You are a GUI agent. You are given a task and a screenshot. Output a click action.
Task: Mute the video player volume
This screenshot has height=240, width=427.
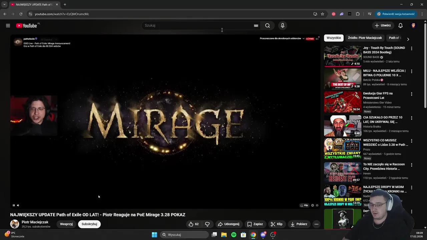click(x=18, y=205)
